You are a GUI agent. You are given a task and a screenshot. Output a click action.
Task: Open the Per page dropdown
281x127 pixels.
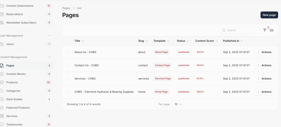pyautogui.click(x=178, y=104)
